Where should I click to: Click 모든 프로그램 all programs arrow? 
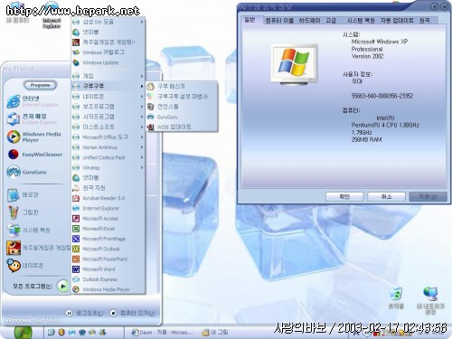click(62, 287)
